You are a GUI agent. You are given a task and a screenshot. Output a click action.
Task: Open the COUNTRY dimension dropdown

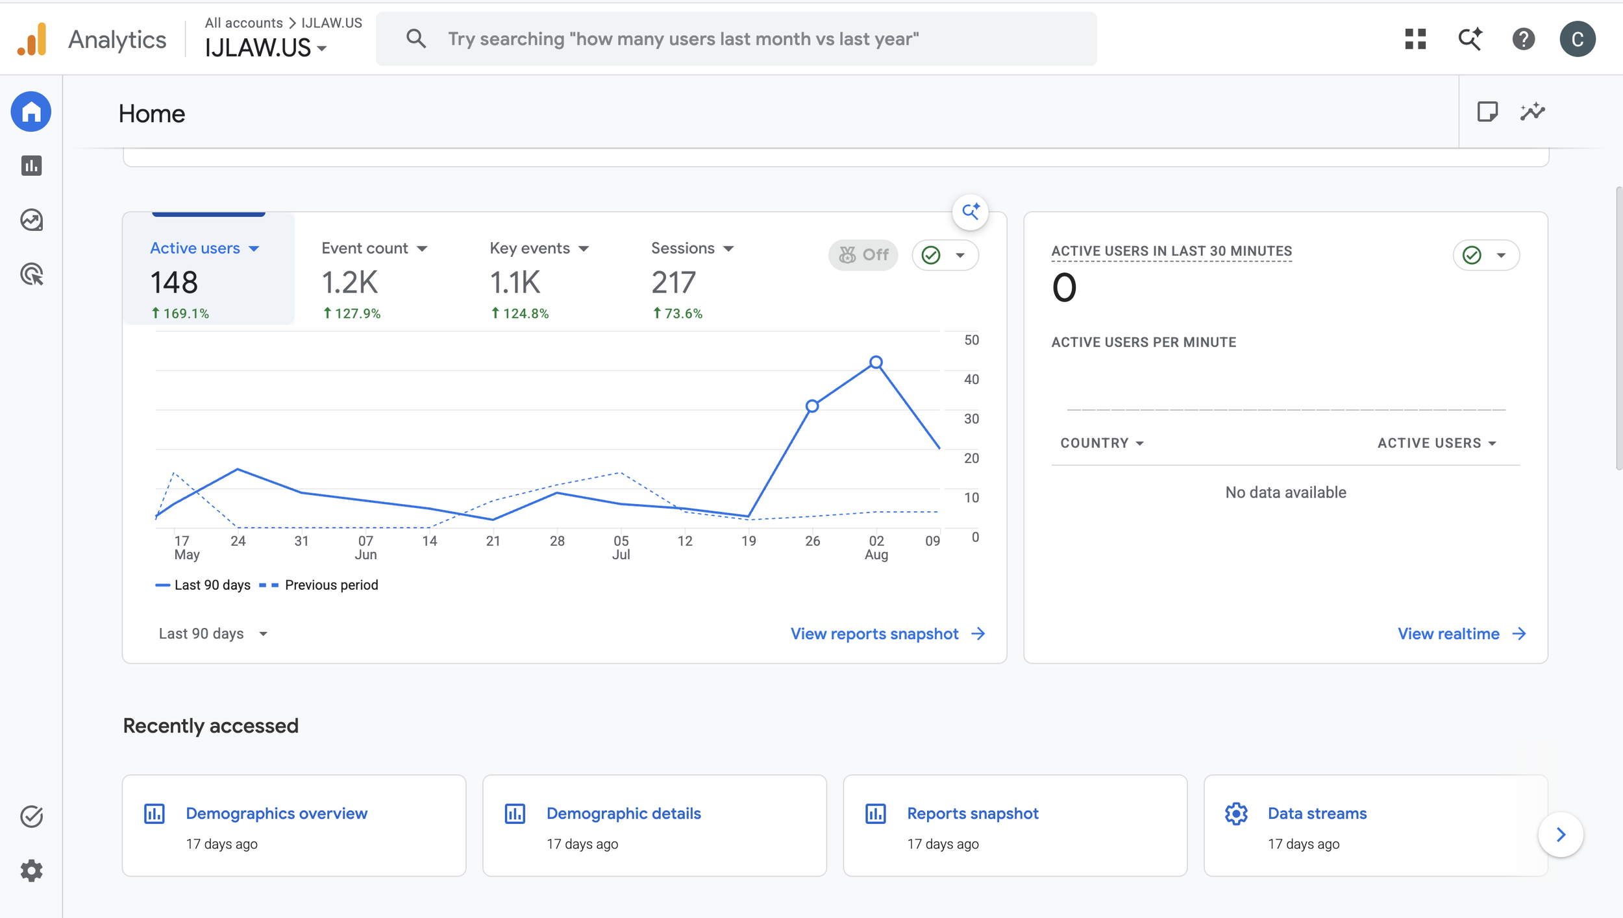click(x=1102, y=443)
